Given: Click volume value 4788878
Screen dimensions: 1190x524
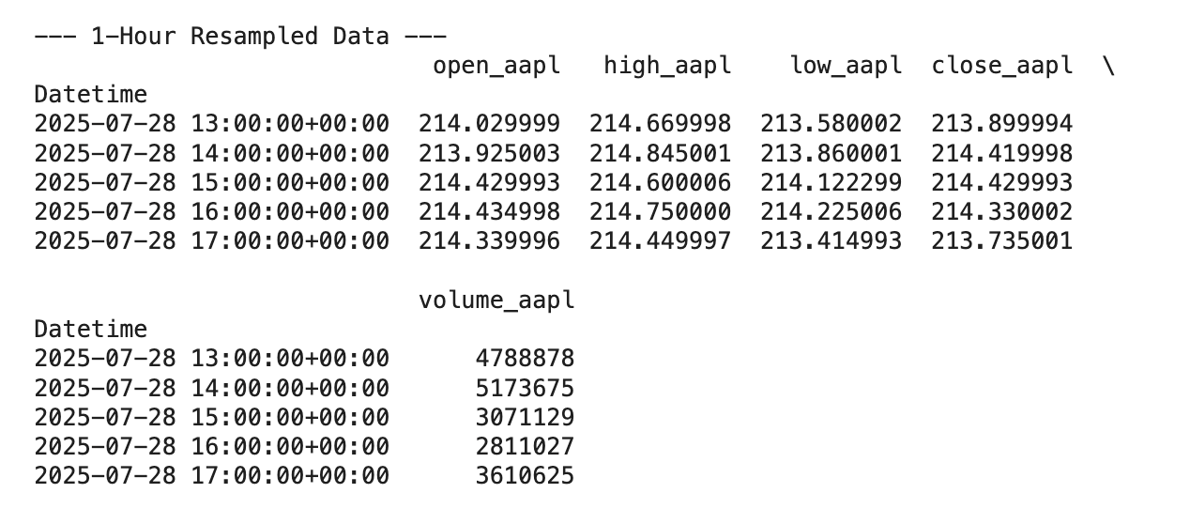Looking at the screenshot, I should coord(525,359).
